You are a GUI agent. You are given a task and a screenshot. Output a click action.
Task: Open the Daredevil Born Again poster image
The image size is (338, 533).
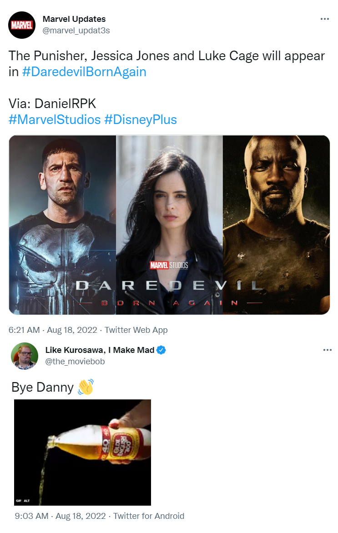pos(169,225)
